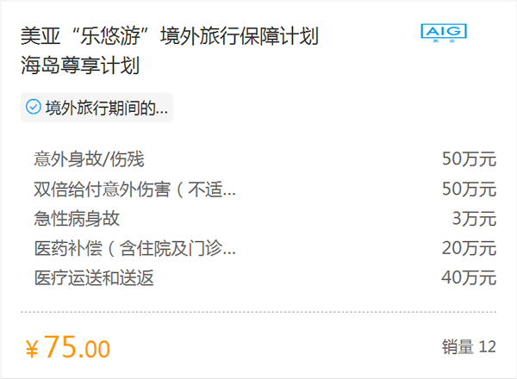The image size is (517, 379).
Task: Click the AIG company logo
Action: point(444,33)
